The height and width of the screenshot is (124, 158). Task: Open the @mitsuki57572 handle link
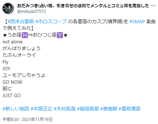pyautogui.click(x=31, y=11)
